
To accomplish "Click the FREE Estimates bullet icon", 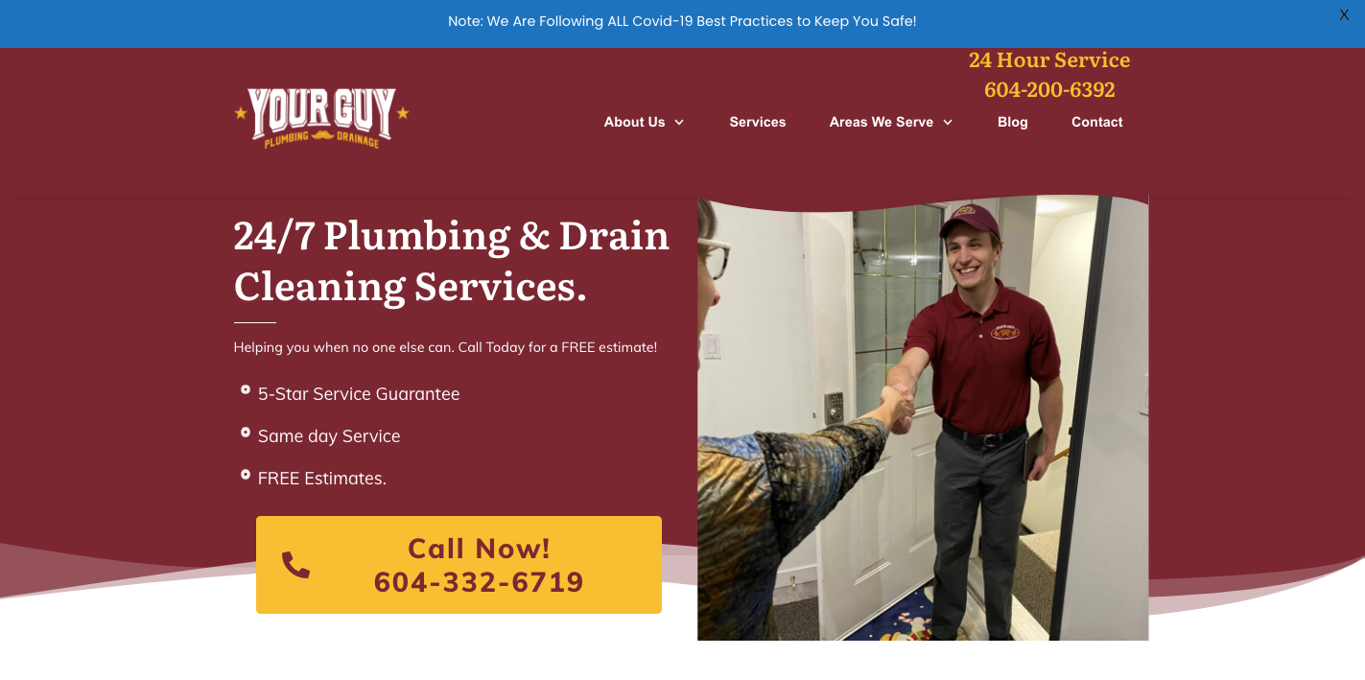I will [246, 474].
